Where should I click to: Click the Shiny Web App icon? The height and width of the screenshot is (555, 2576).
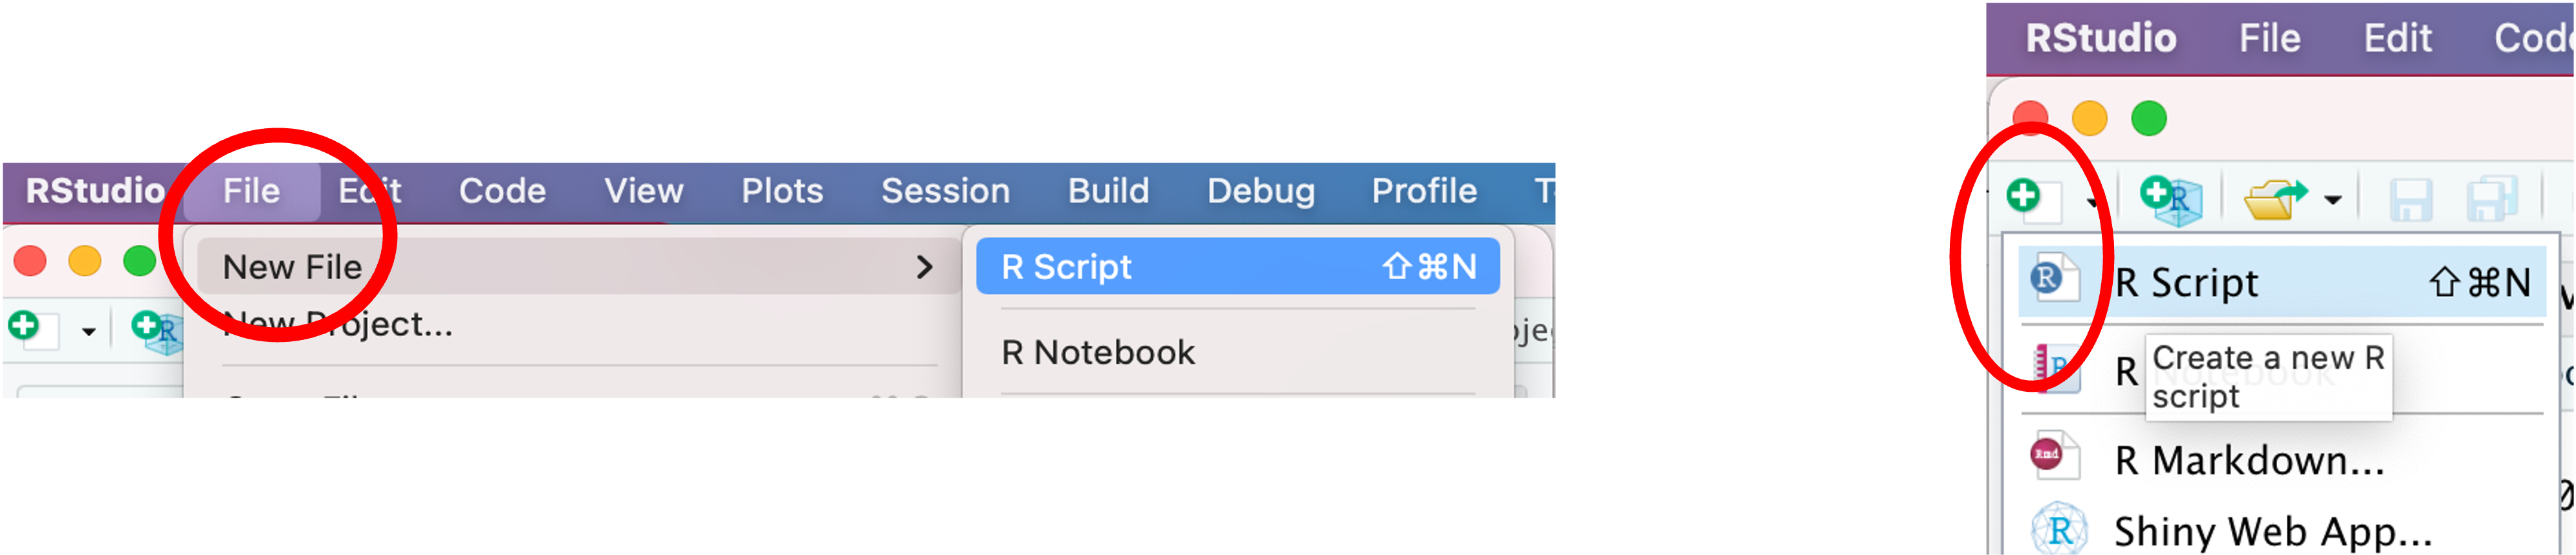(2059, 529)
